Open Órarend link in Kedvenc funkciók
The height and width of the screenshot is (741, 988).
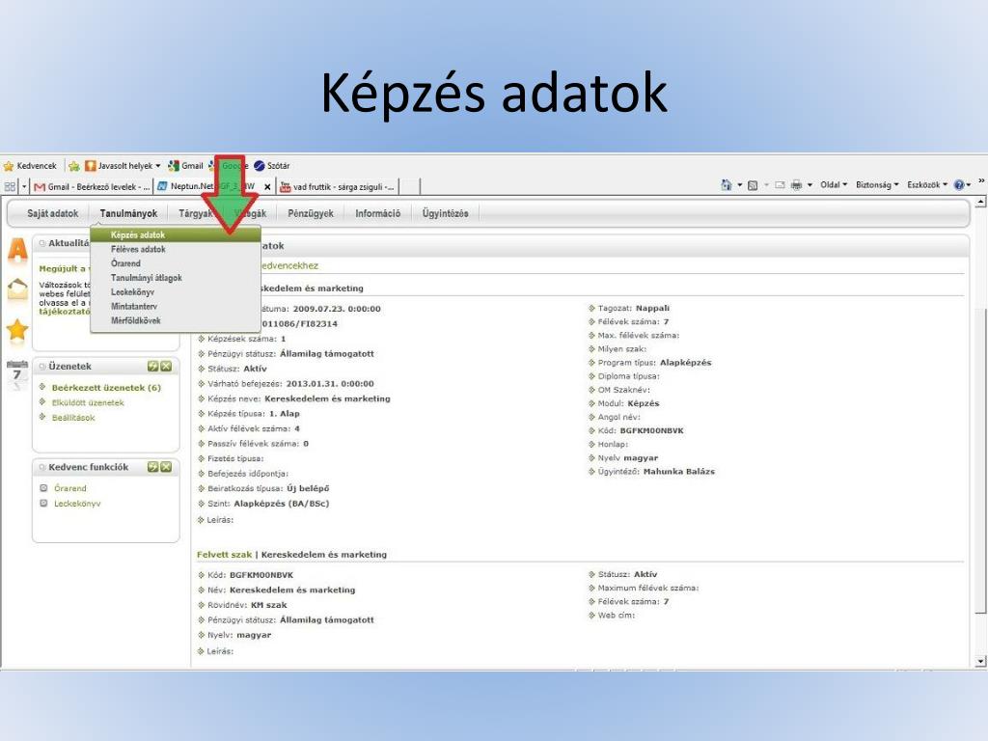coord(69,488)
